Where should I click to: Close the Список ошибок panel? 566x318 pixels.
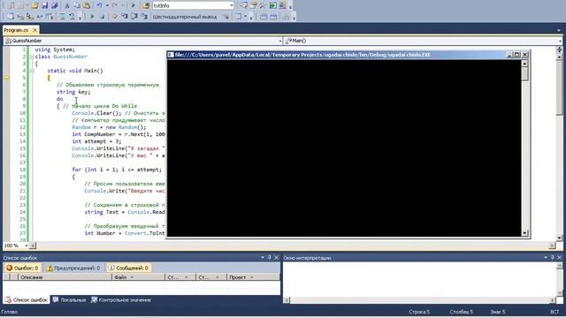pos(276,257)
